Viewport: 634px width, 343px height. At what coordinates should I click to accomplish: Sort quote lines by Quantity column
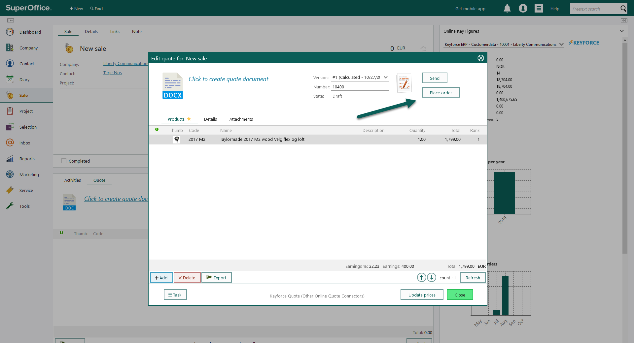pos(417,130)
